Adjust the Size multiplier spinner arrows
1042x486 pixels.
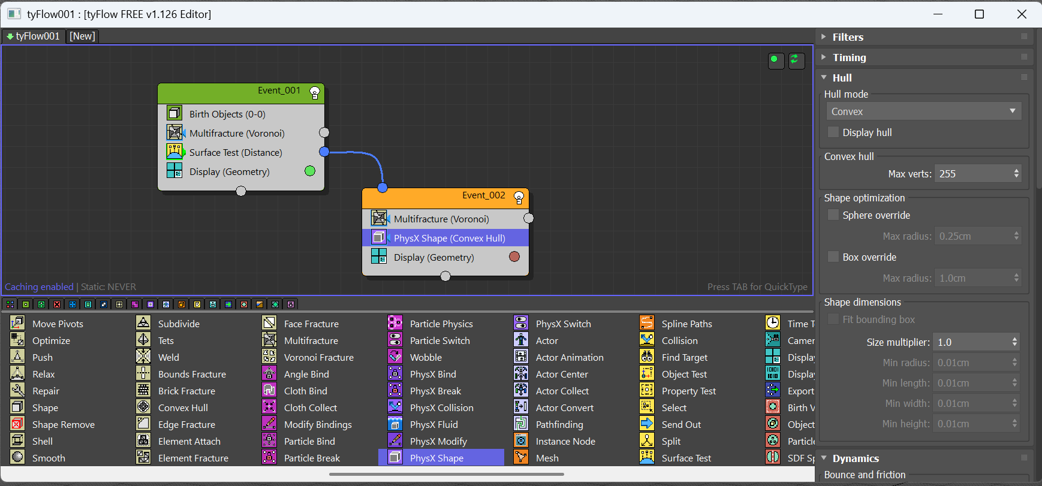point(1014,342)
